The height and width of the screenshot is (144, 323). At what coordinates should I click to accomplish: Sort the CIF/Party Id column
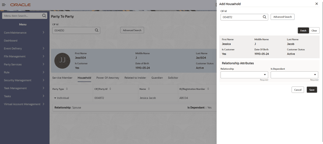[110, 89]
